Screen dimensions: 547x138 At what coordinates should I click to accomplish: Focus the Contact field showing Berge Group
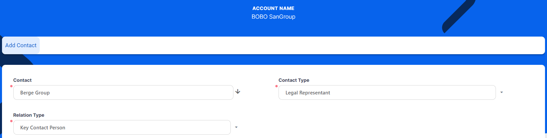click(123, 92)
